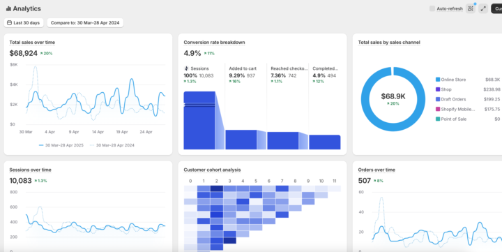Open the Conversion rate breakdown report
This screenshot has height=252, width=502.
click(214, 43)
